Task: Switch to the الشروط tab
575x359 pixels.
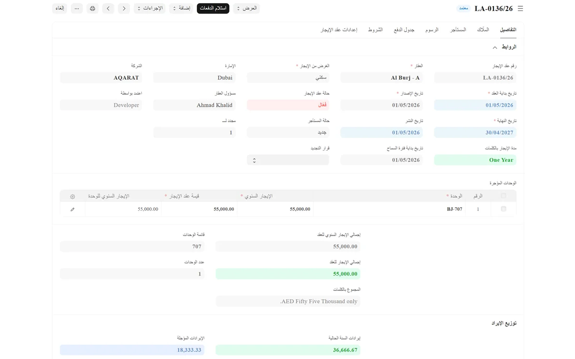Action: tap(375, 30)
